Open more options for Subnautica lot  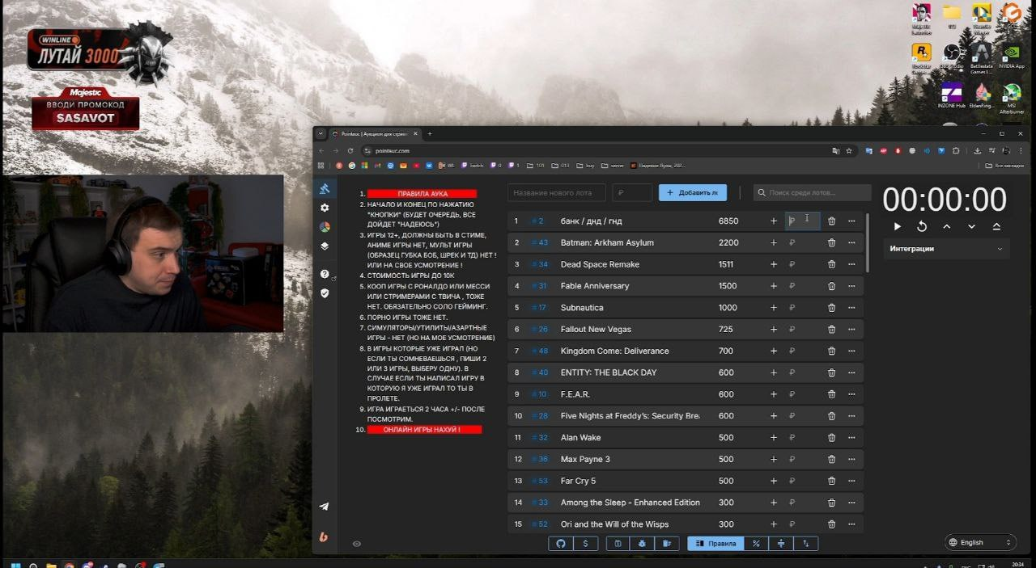(851, 308)
